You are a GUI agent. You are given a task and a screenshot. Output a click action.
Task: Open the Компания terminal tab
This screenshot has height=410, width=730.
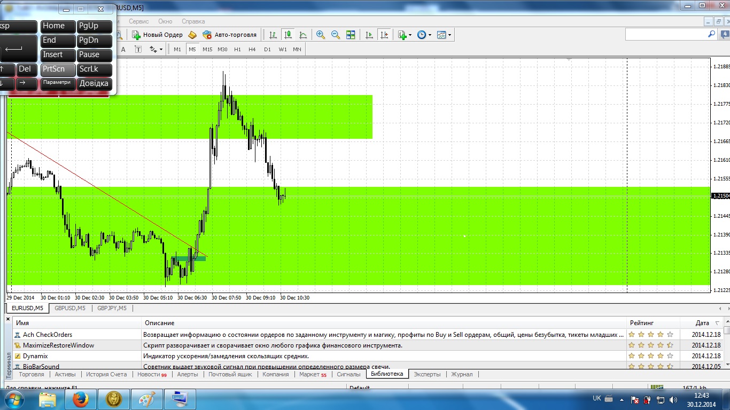tap(276, 374)
